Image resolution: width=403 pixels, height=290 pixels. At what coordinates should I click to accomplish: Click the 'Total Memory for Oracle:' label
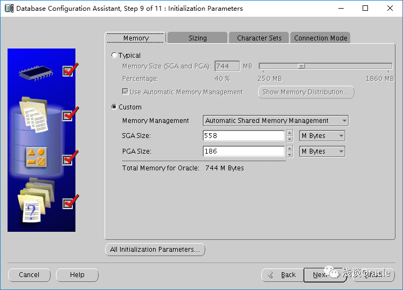tap(161, 168)
